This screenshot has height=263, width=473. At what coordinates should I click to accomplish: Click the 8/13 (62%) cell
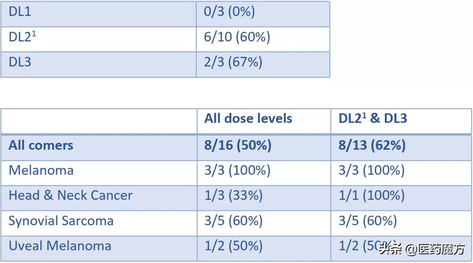[372, 146]
